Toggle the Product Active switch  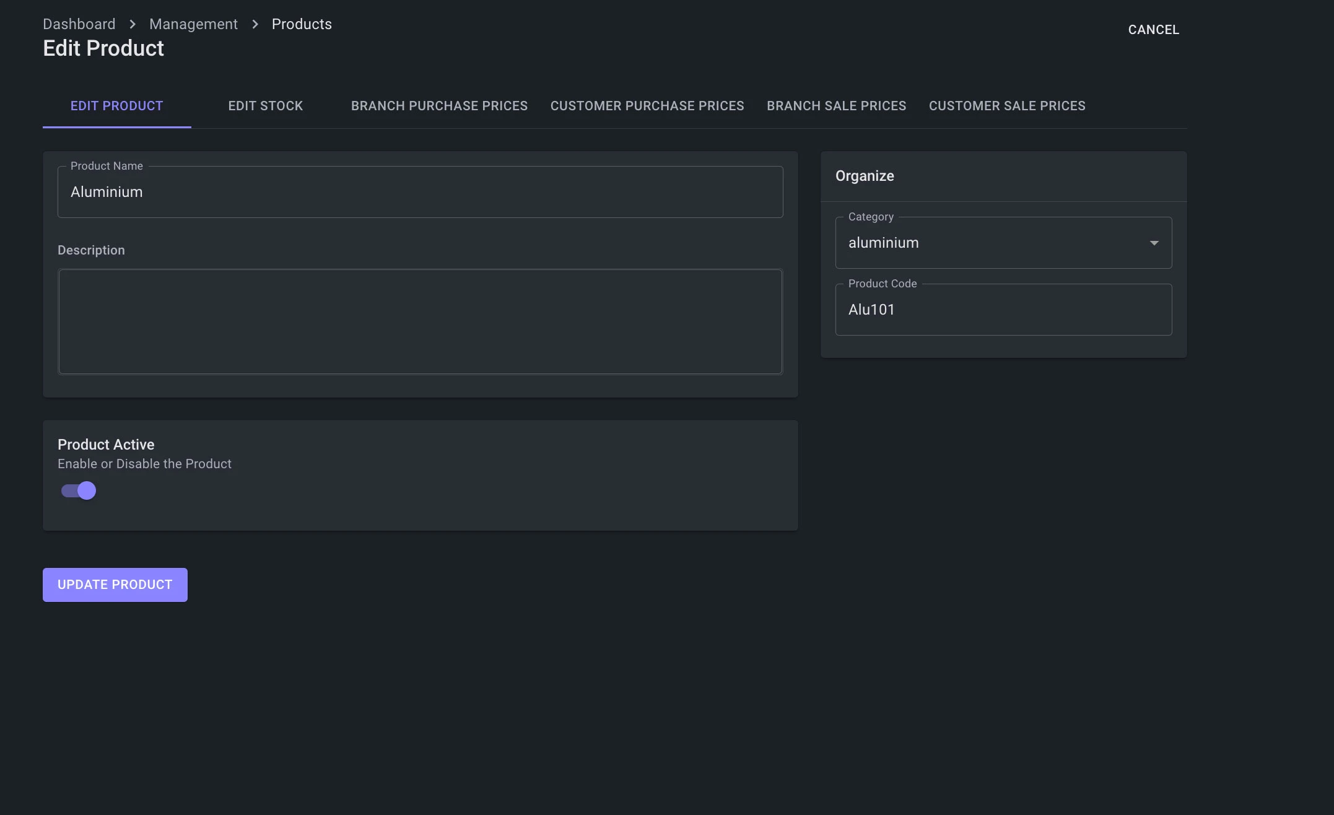coord(79,490)
